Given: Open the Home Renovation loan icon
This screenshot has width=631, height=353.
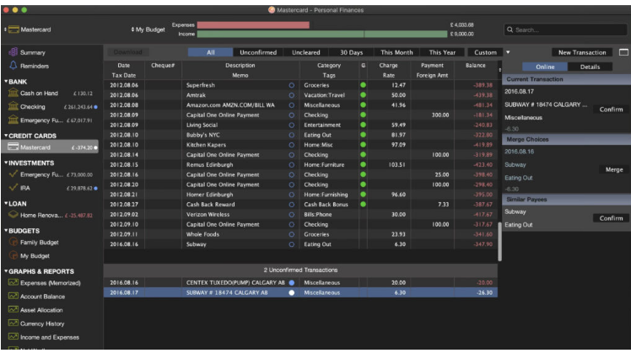Looking at the screenshot, I should click(12, 215).
